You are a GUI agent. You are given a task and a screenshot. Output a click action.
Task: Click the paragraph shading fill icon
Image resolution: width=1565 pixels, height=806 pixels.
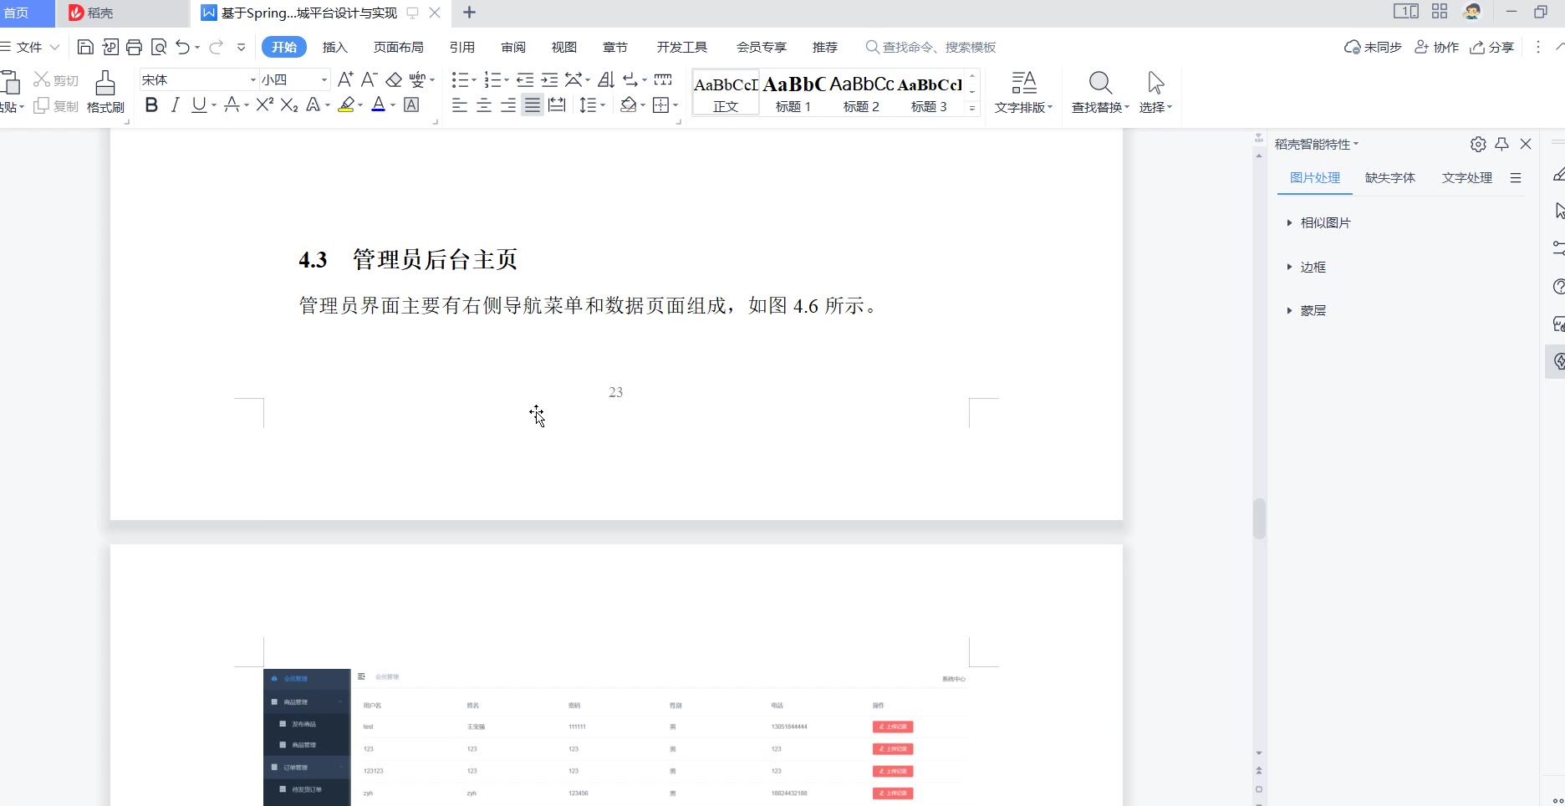629,105
